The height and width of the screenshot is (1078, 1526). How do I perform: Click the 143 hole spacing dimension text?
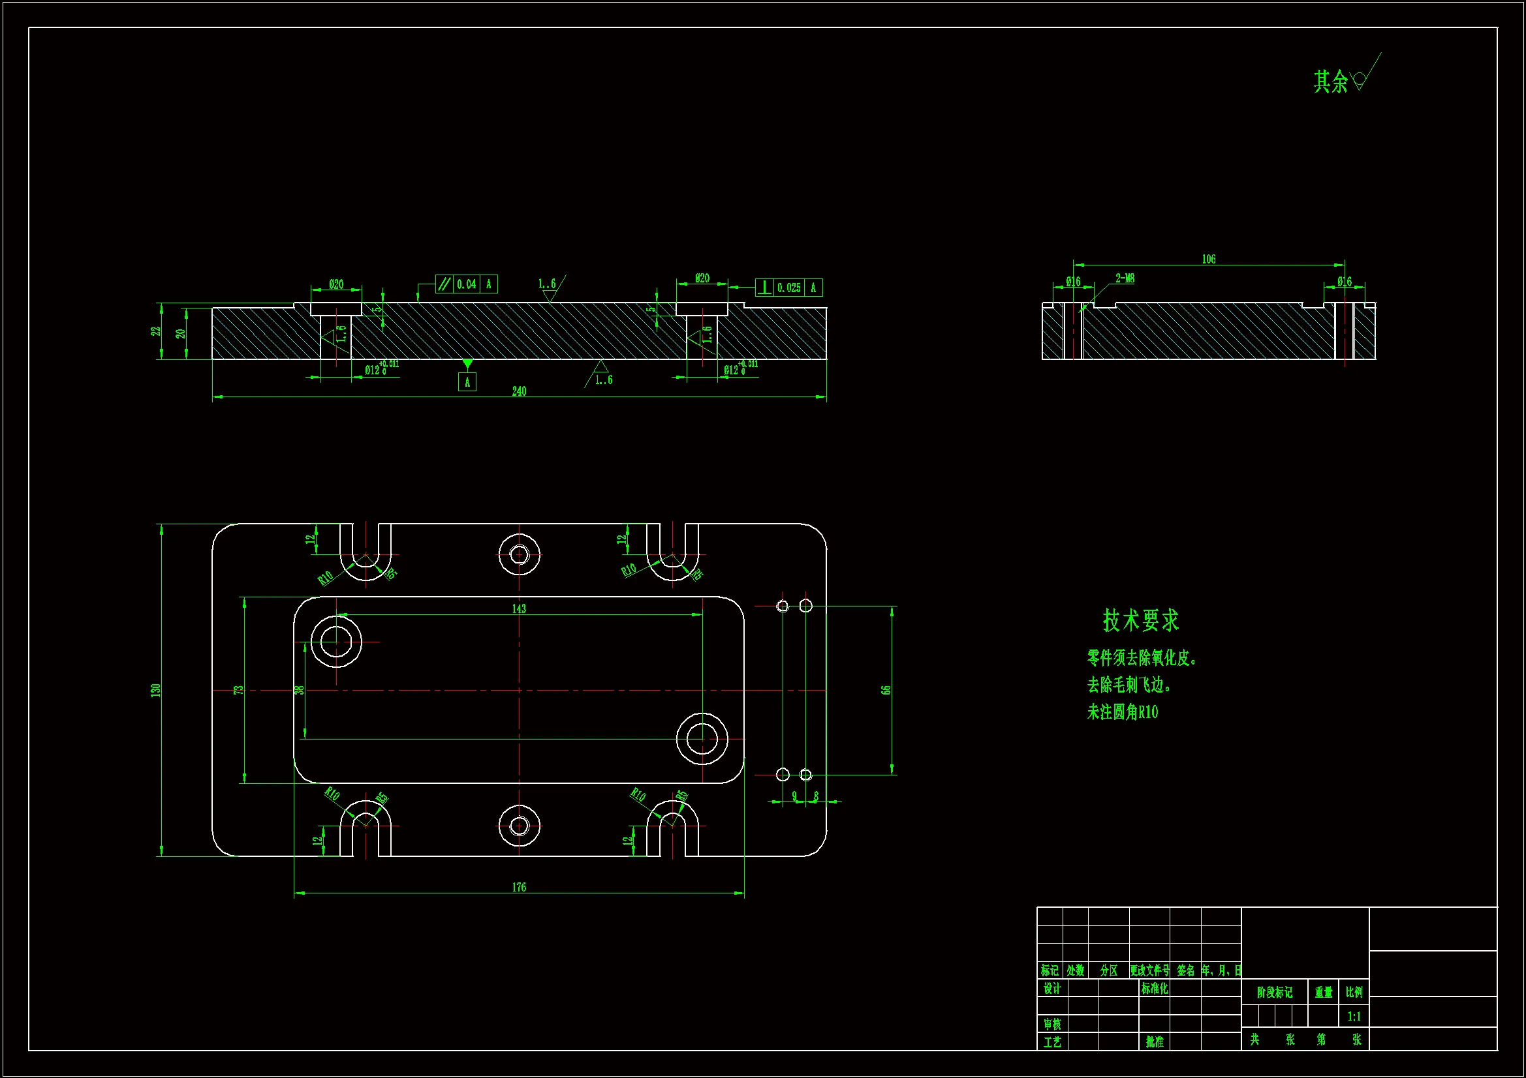[x=519, y=608]
